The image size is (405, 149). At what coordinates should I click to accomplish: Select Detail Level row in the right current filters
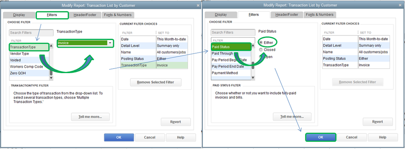(356, 46)
